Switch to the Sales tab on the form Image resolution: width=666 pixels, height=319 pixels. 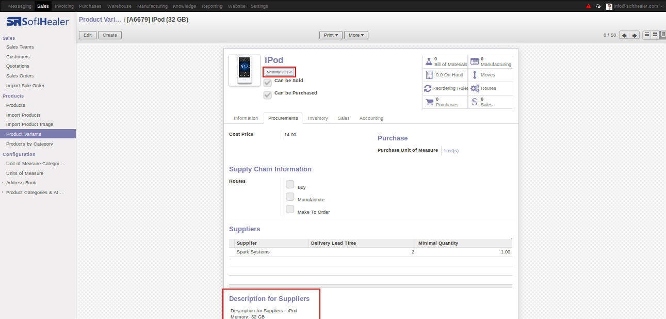pos(344,118)
